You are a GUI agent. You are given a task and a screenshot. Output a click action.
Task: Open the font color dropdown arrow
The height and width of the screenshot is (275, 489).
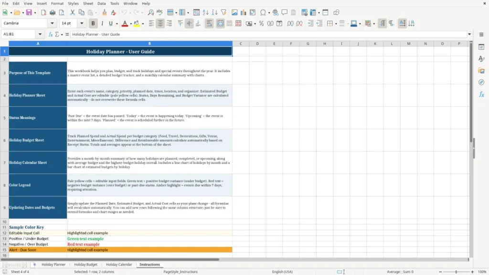click(131, 23)
